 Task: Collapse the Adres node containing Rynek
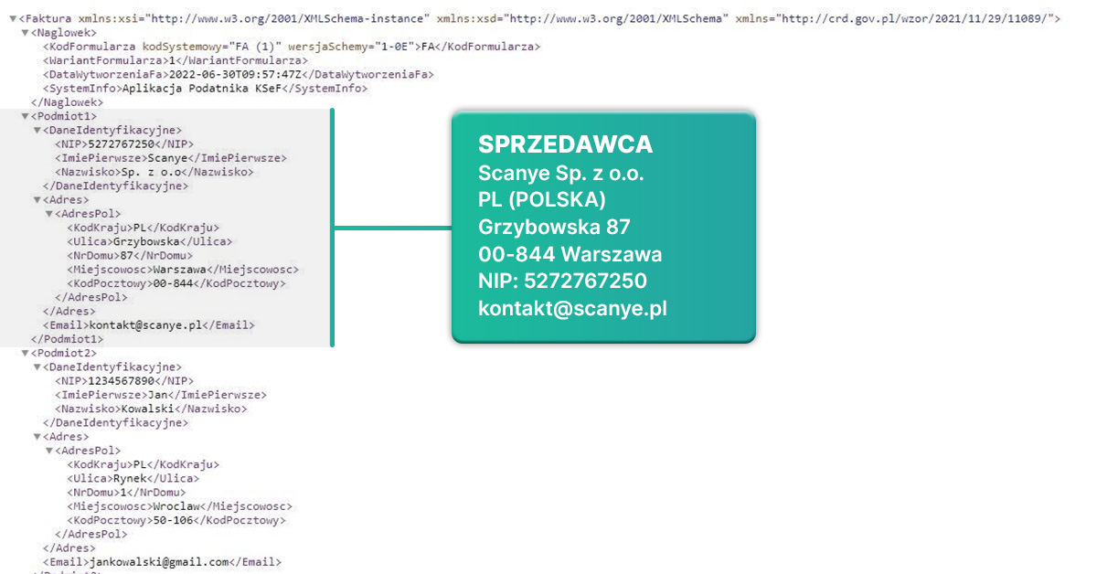coord(37,437)
